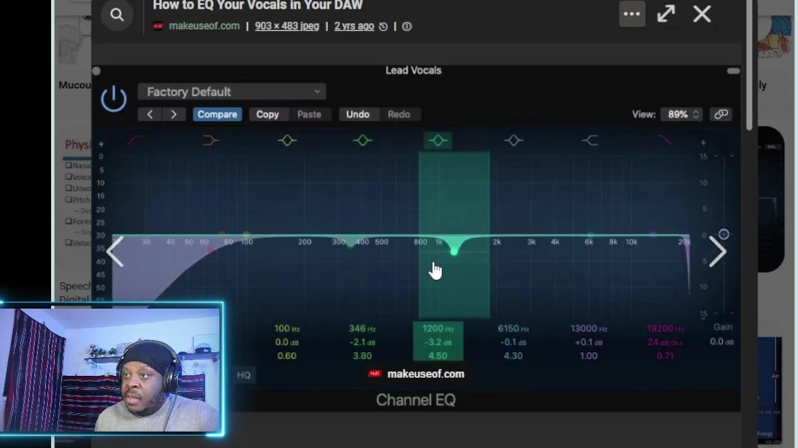The height and width of the screenshot is (448, 798).
Task: Toggle the Channel EQ power button
Action: 113,99
